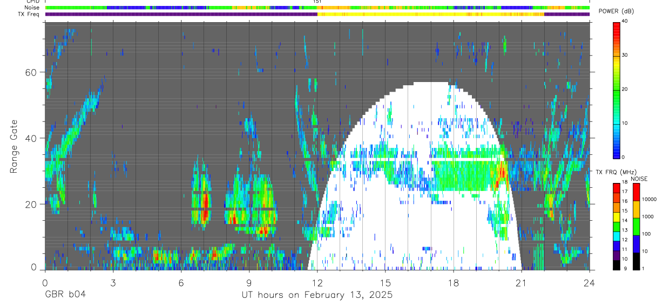The height and width of the screenshot is (306, 663).
Task: Click the TX FRQ color scale bar
Action: [617, 226]
